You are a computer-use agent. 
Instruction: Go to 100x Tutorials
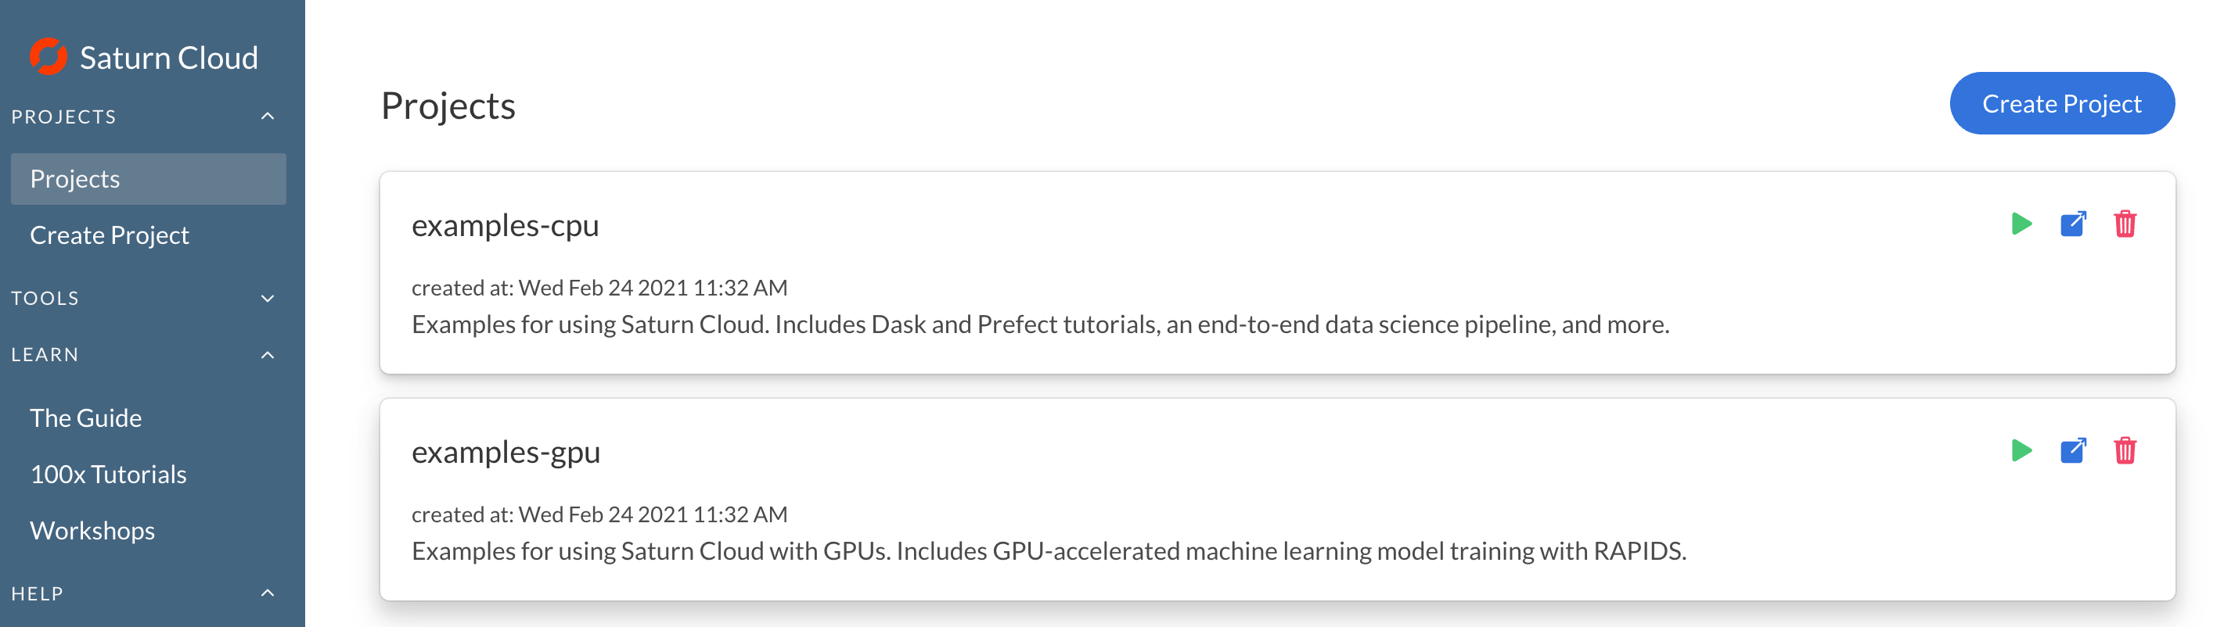point(108,475)
